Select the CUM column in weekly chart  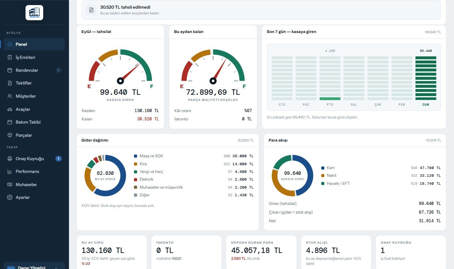(x=426, y=78)
